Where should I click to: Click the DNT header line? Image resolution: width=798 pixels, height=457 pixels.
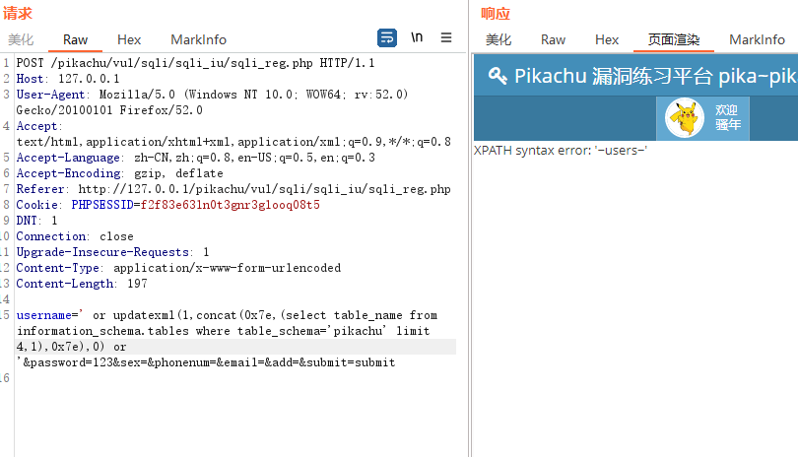[36, 221]
